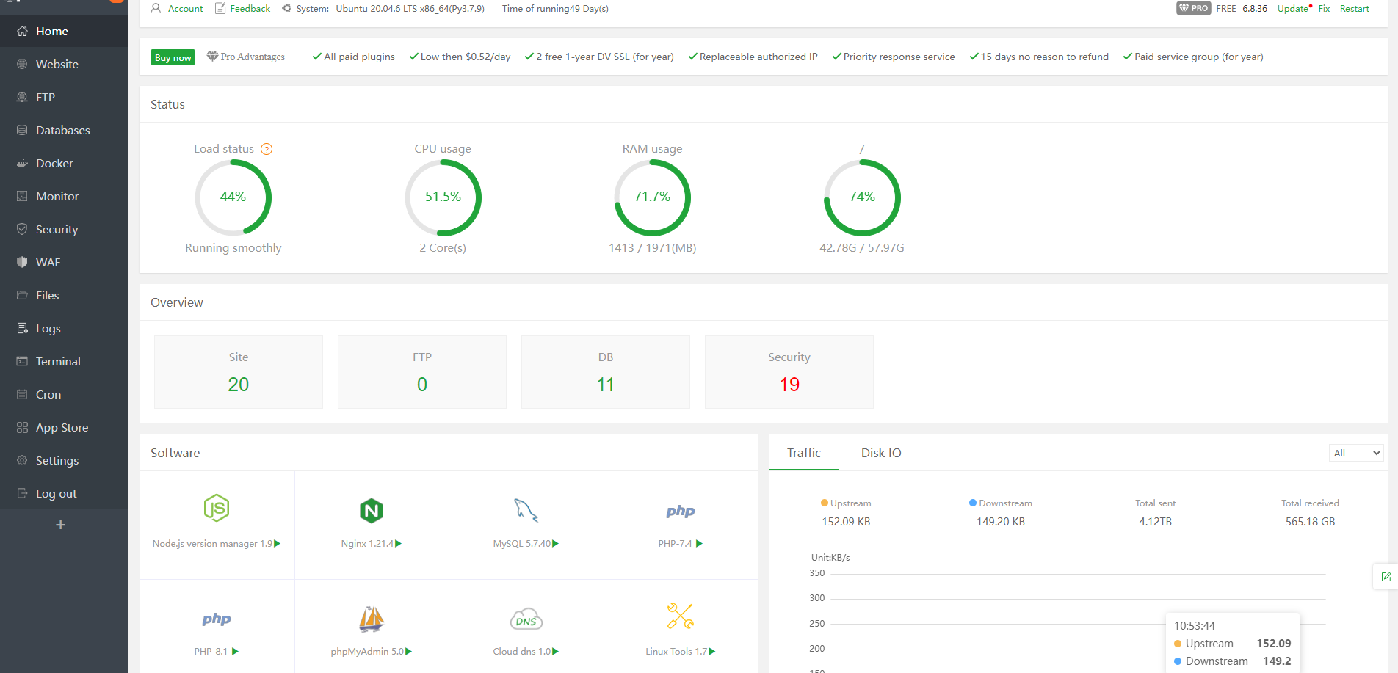Go to the App Store menu
Screen dimensions: 1398x673
[62, 427]
